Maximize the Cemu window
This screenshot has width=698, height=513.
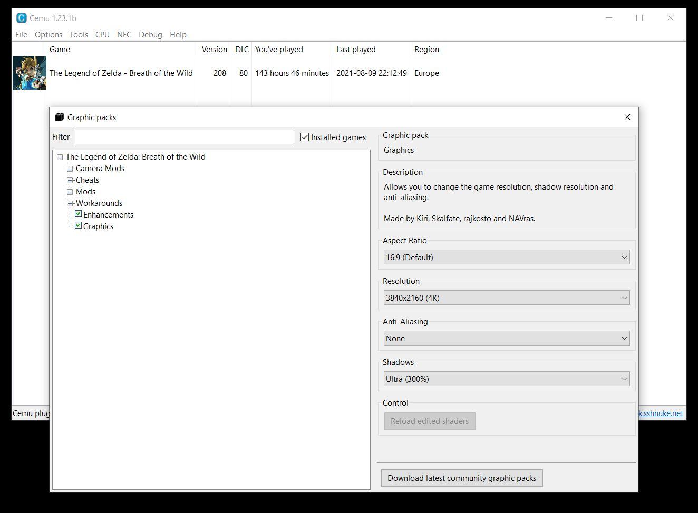pos(639,18)
